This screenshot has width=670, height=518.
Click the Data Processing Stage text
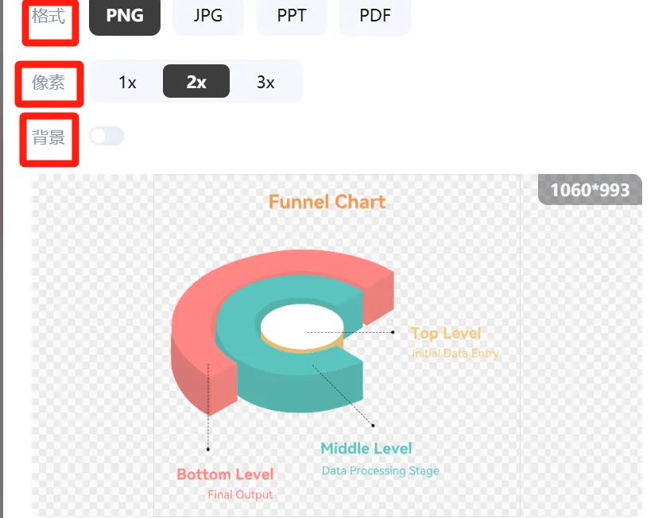pyautogui.click(x=380, y=471)
